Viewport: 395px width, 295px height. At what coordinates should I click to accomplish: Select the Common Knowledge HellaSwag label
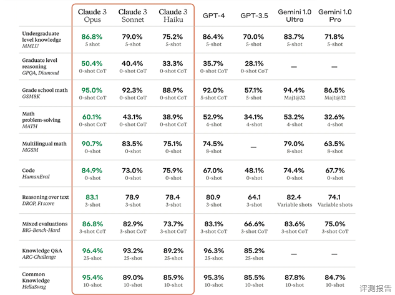36,281
